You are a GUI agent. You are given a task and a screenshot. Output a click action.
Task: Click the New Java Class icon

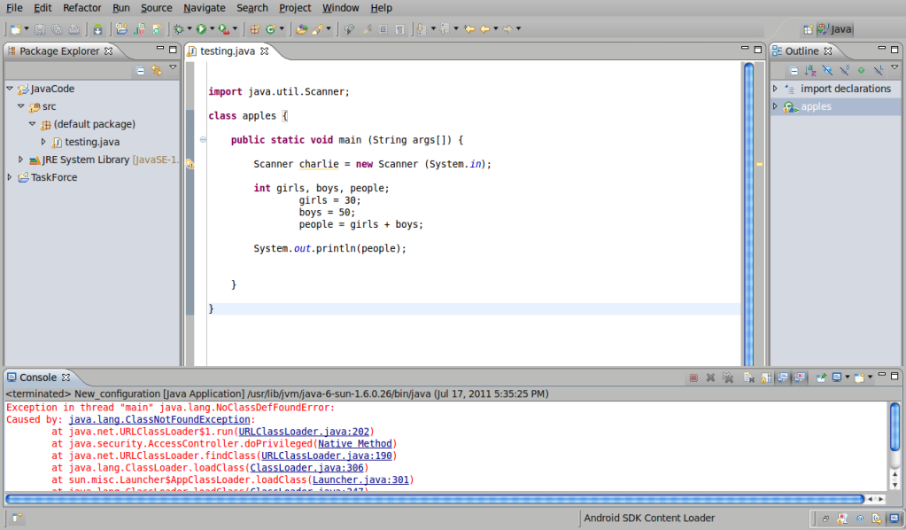(272, 29)
